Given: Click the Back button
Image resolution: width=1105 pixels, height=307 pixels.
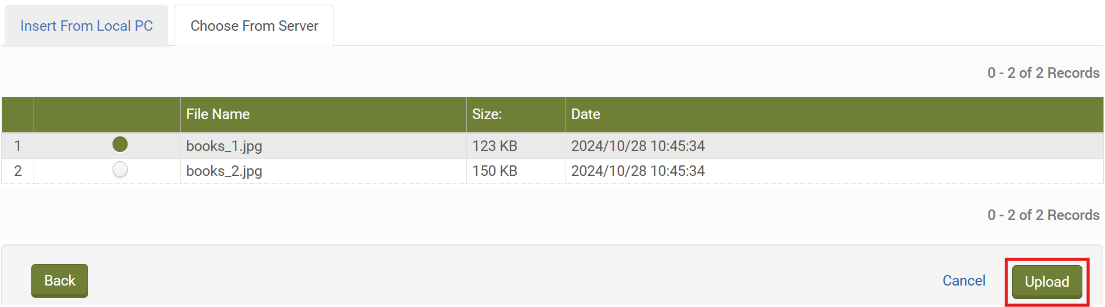Looking at the screenshot, I should tap(60, 281).
